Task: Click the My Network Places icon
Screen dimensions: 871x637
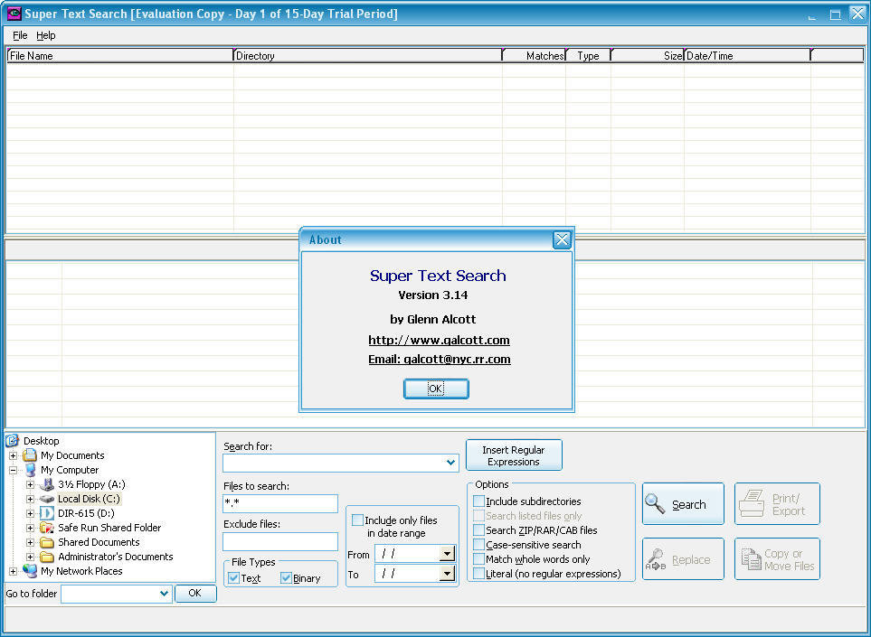Action: pyautogui.click(x=30, y=570)
